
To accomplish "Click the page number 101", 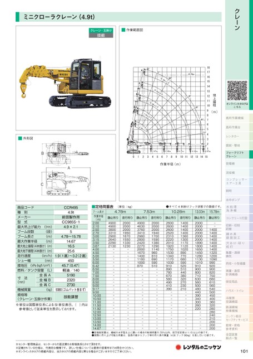I will tap(244, 351).
